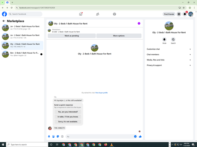
Task: Mute this conversation with bell icon
Action: 164,39
